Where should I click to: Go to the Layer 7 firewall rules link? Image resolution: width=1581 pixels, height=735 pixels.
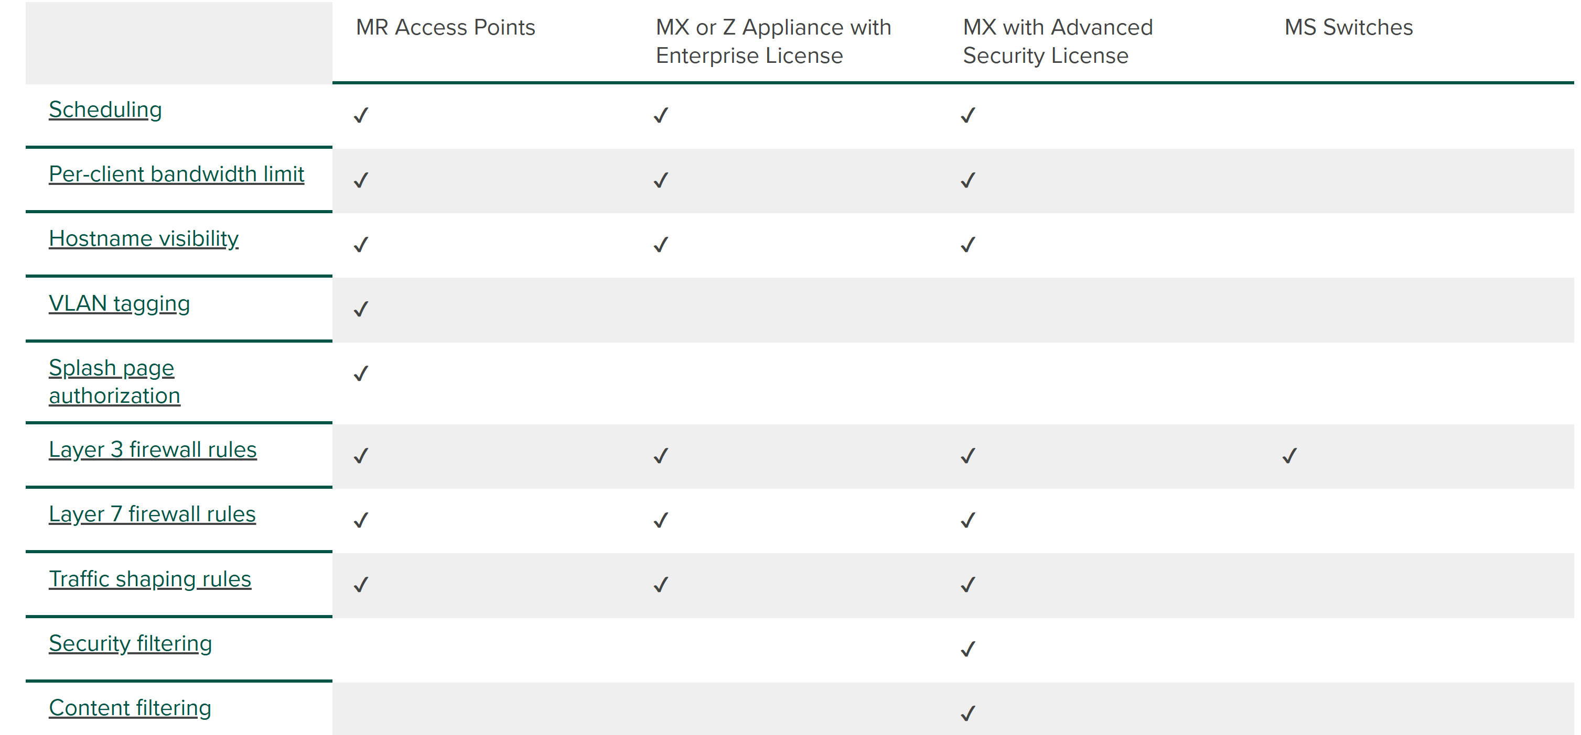[x=152, y=514]
